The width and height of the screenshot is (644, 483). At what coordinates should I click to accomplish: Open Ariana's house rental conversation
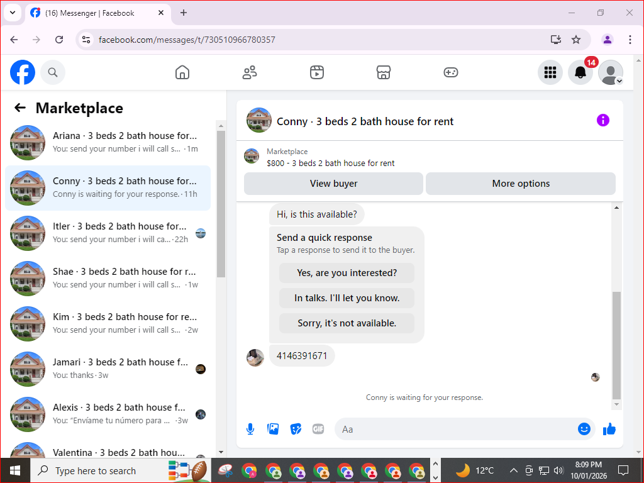108,143
